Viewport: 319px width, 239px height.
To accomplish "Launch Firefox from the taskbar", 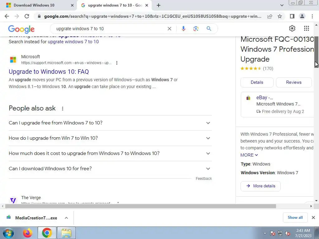I will coord(28,233).
